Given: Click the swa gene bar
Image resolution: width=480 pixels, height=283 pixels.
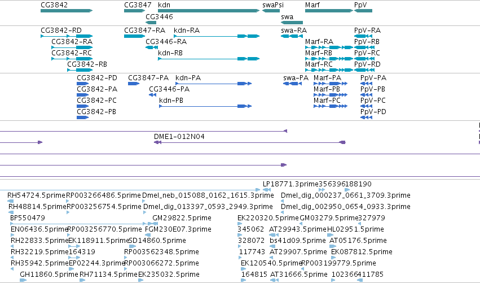Looking at the screenshot, I should pos(292,23).
